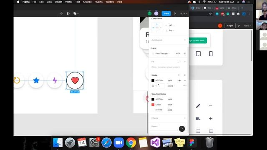
Task: Open the 135% zoom dropdown in the Chrome window
Action: pyautogui.click(x=247, y=26)
